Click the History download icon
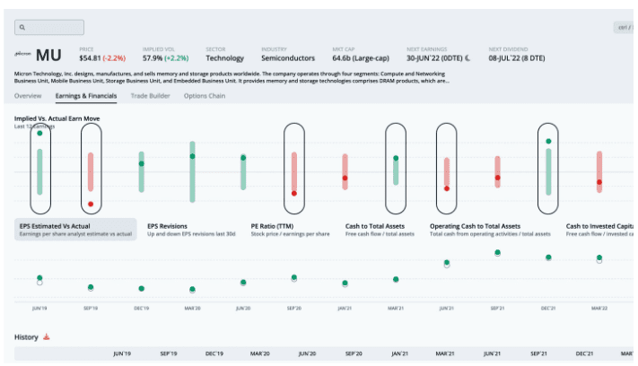The height and width of the screenshot is (366, 638). (47, 337)
